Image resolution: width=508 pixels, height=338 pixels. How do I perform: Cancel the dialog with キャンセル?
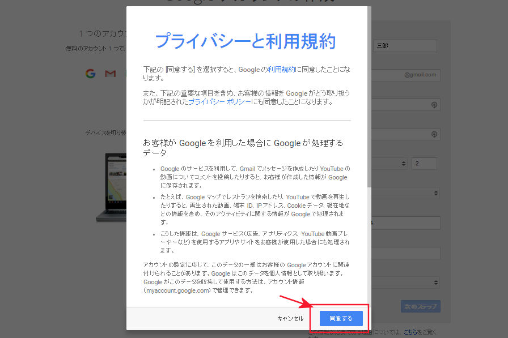[x=290, y=319]
